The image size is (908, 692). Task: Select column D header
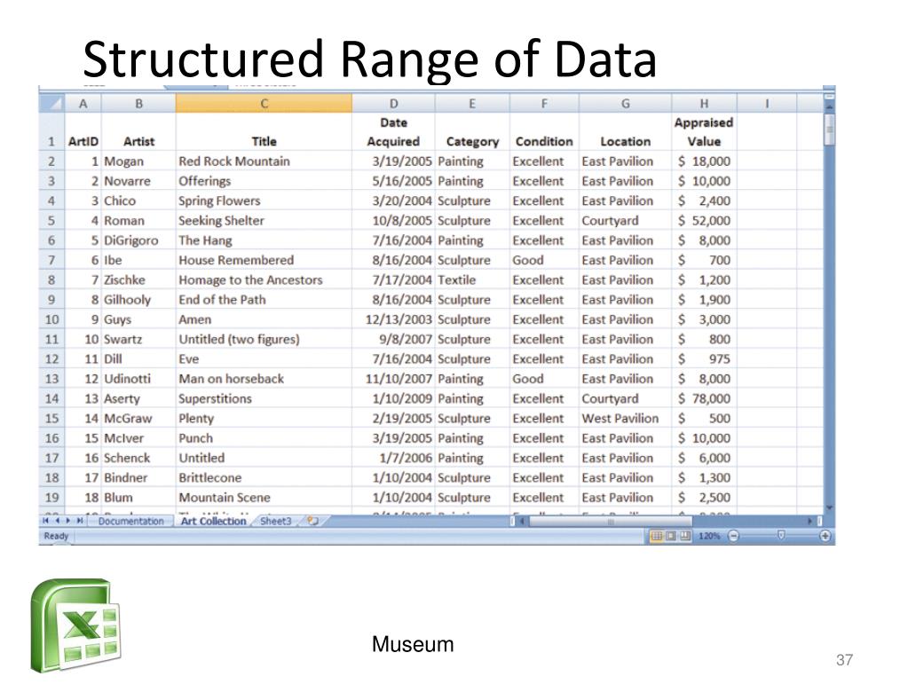393,104
